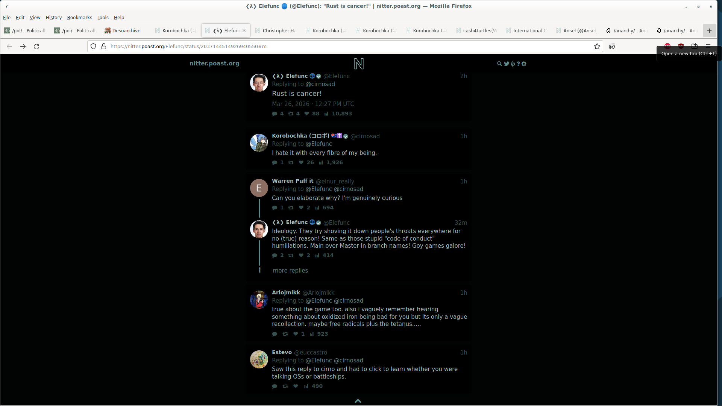Open Nitter preferences gear icon
Image resolution: width=722 pixels, height=406 pixels.
click(524, 64)
